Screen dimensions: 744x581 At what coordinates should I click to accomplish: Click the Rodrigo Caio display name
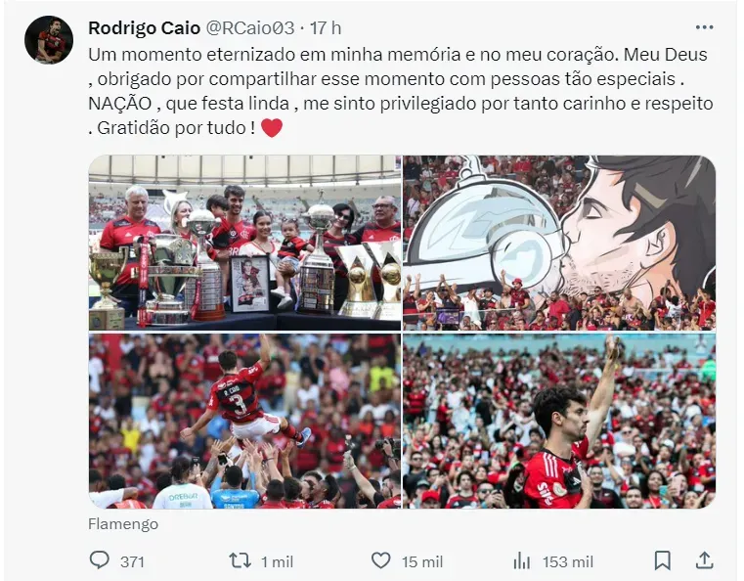[x=145, y=28]
